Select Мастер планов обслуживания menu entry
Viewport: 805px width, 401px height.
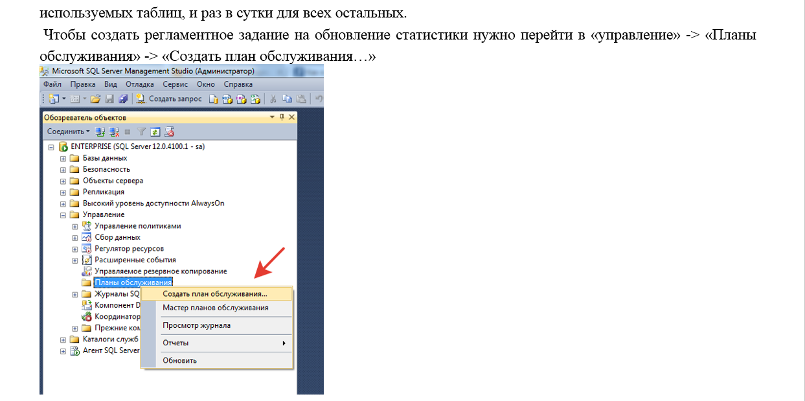215,308
